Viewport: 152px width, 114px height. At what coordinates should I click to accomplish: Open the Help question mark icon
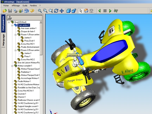tap(32, 11)
